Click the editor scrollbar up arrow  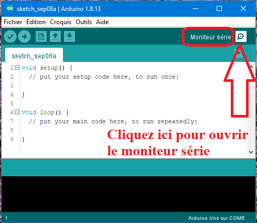click(251, 67)
